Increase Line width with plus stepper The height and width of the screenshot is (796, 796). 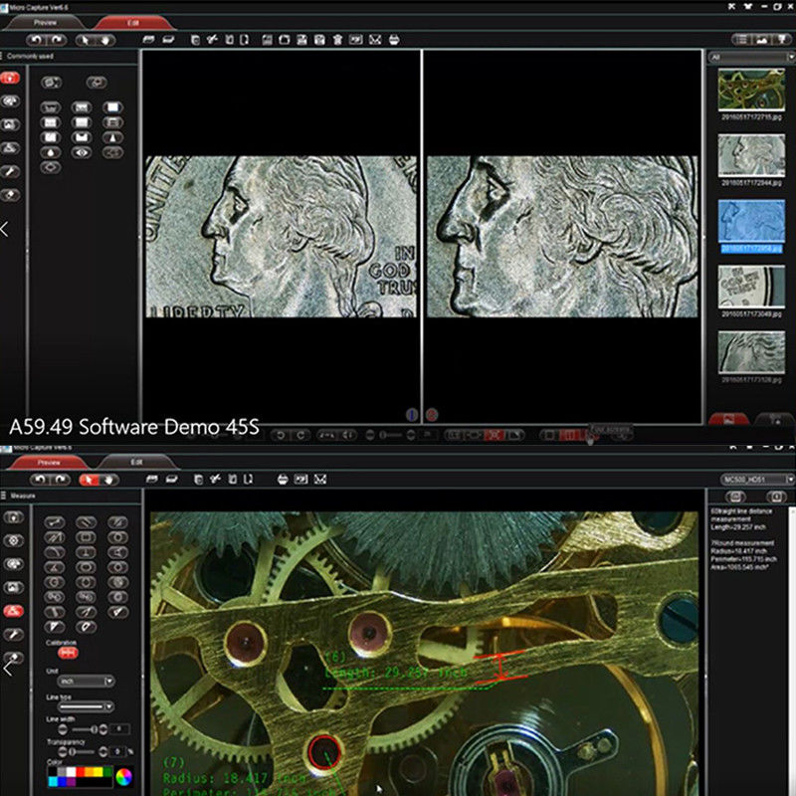click(x=103, y=729)
